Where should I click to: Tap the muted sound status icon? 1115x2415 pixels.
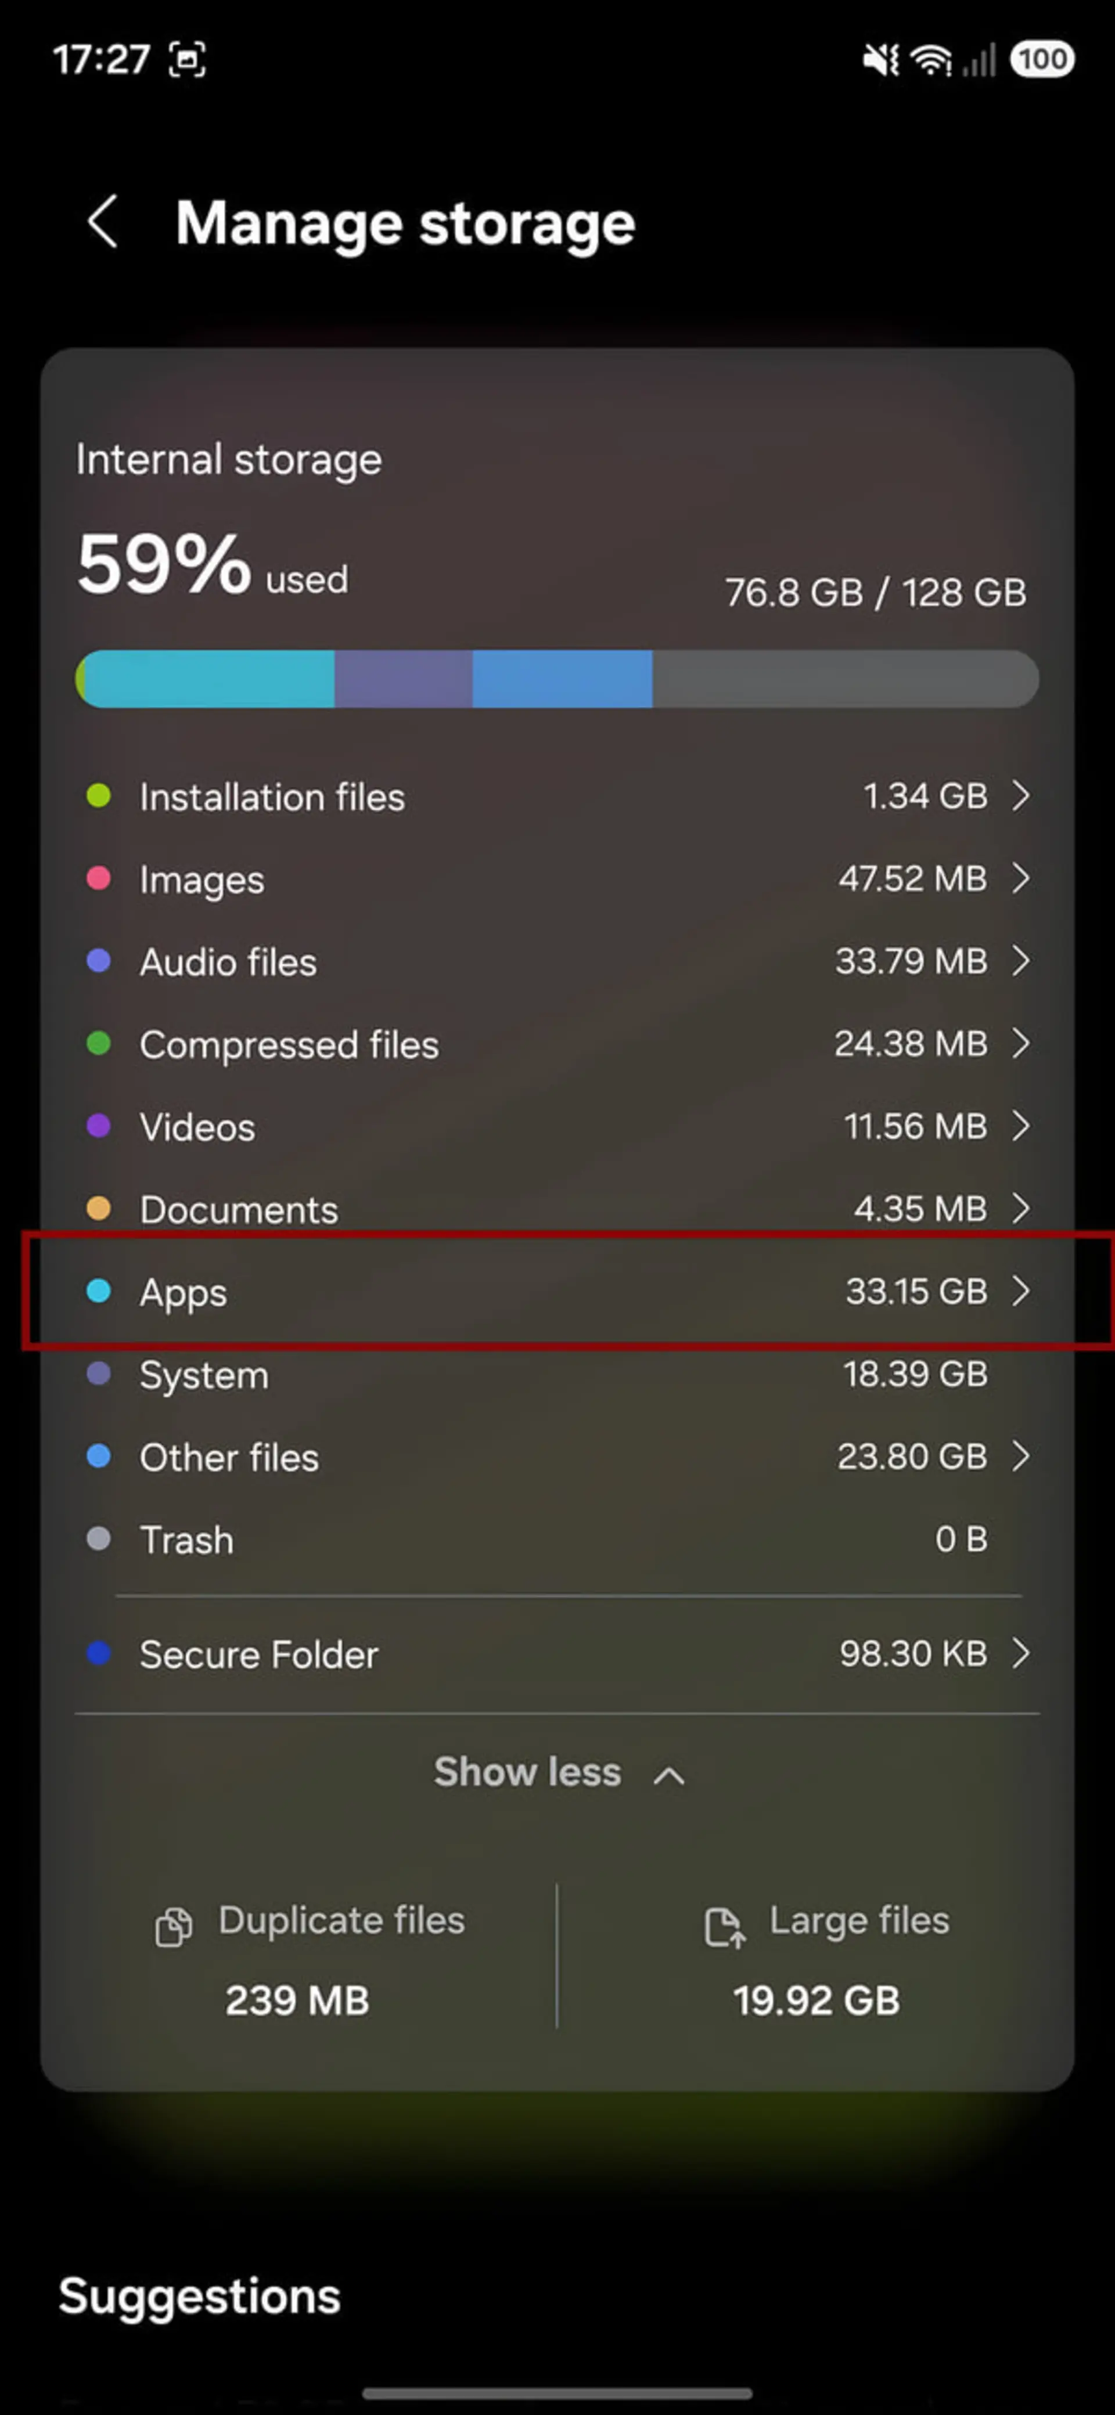click(880, 60)
